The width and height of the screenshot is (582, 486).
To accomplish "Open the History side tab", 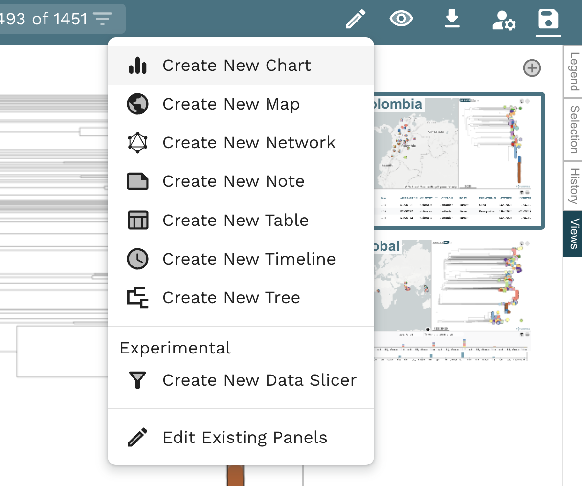I will (573, 186).
